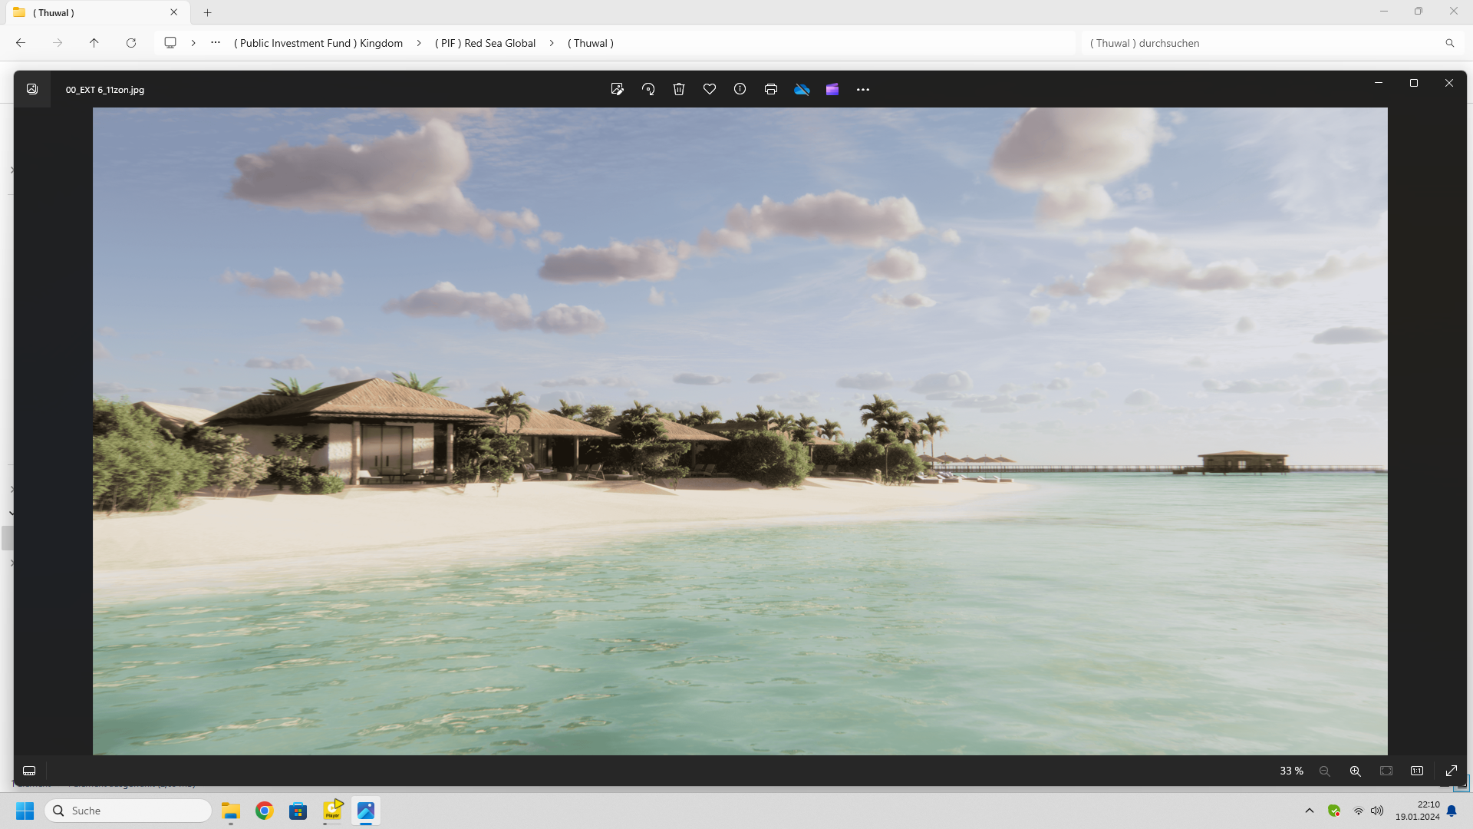Viewport: 1473px width, 829px height.
Task: Expand chevron after PC icon
Action: click(x=193, y=43)
